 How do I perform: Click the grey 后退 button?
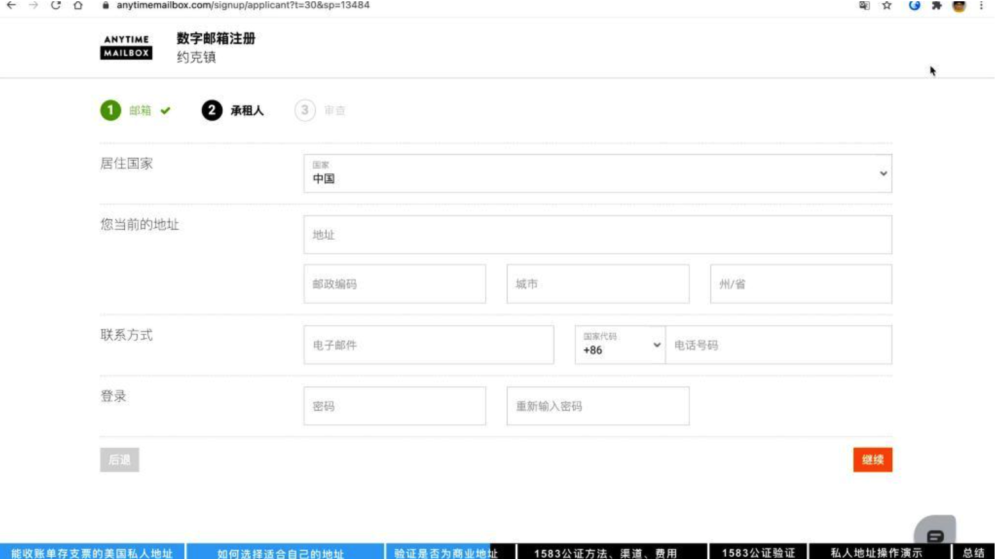(x=119, y=460)
